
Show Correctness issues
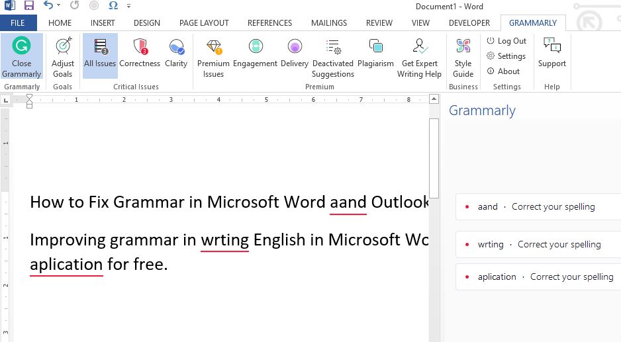point(140,54)
